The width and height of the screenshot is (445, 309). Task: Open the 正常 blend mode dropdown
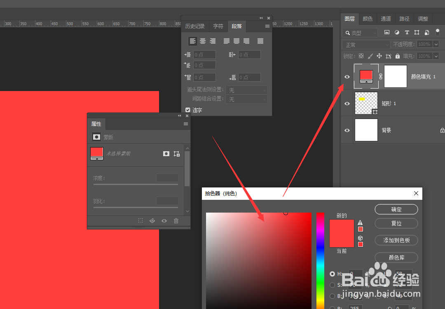366,44
